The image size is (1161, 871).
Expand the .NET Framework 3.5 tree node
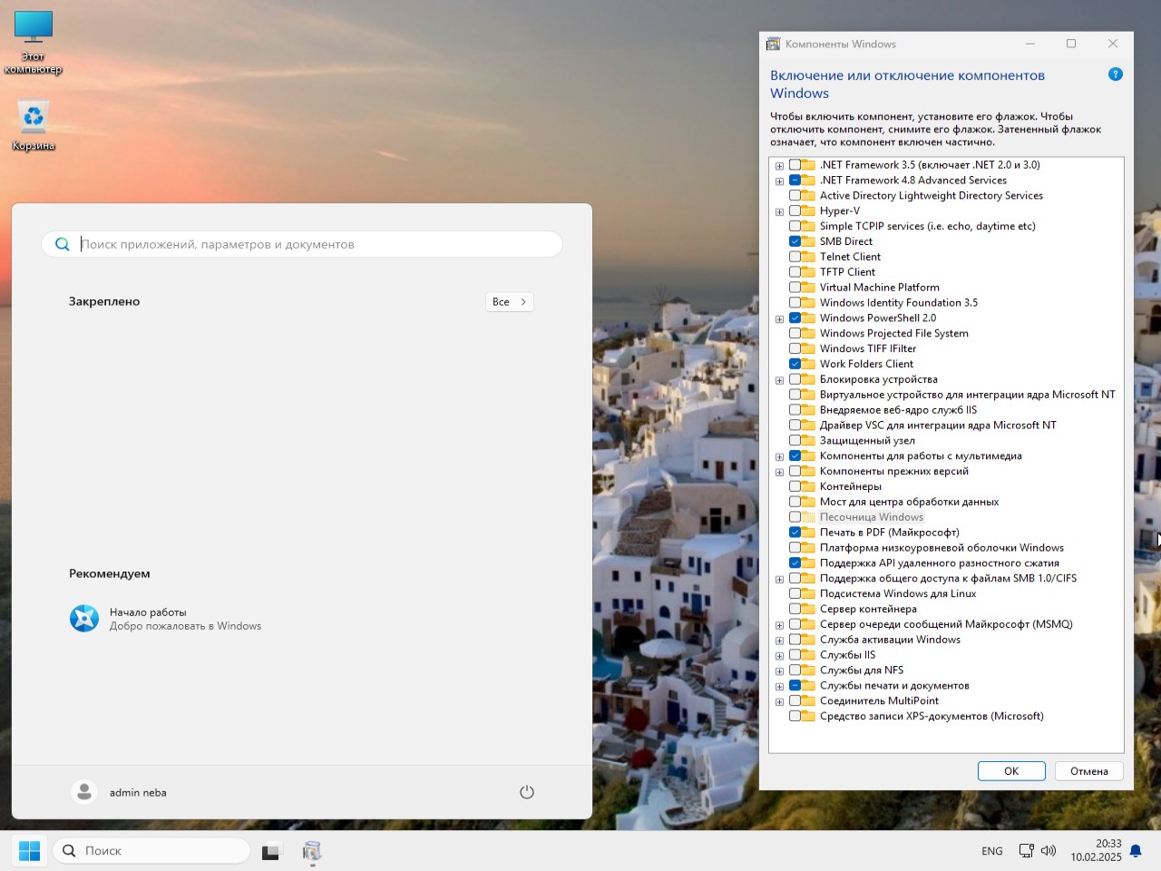[x=779, y=166]
